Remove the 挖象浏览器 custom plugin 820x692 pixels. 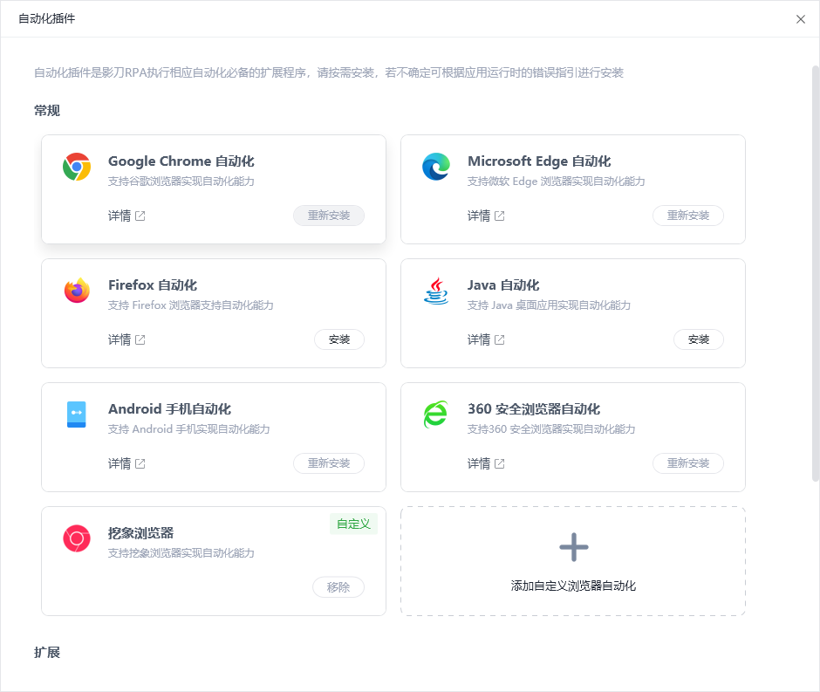tap(338, 587)
